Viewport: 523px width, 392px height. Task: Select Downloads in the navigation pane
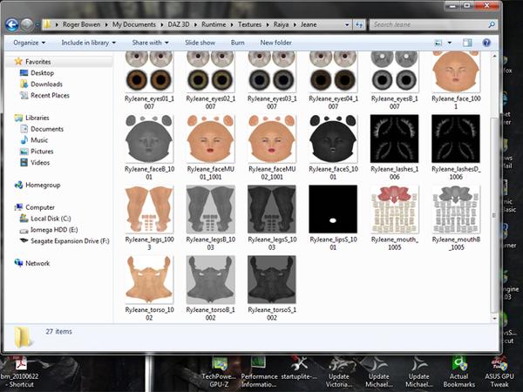(46, 84)
